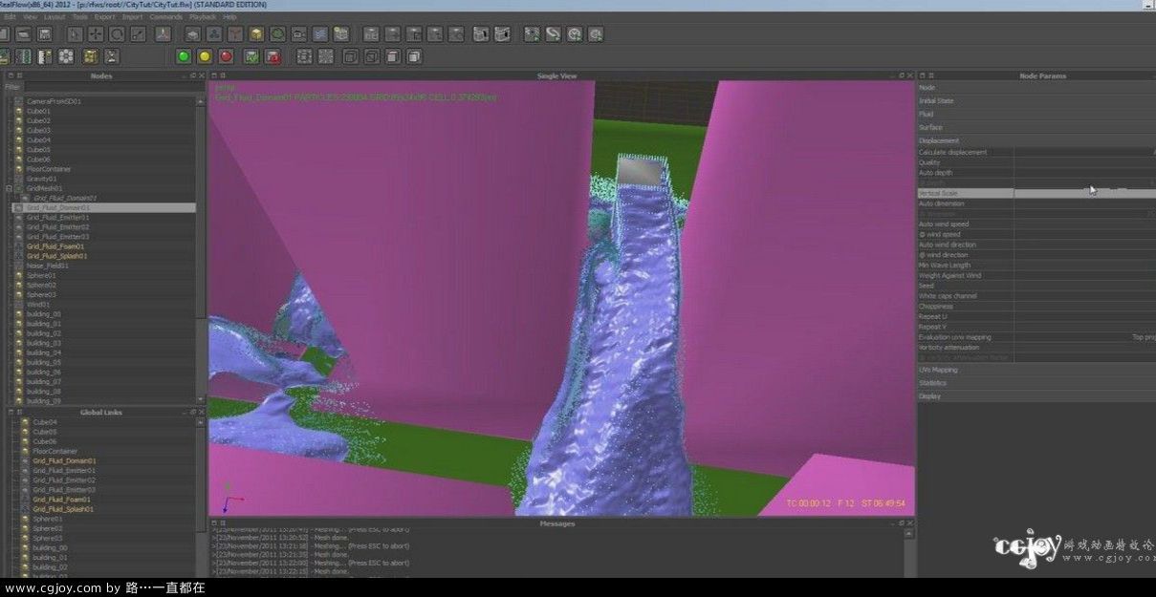
Task: Select the move tool with four arrows
Action: 96,33
